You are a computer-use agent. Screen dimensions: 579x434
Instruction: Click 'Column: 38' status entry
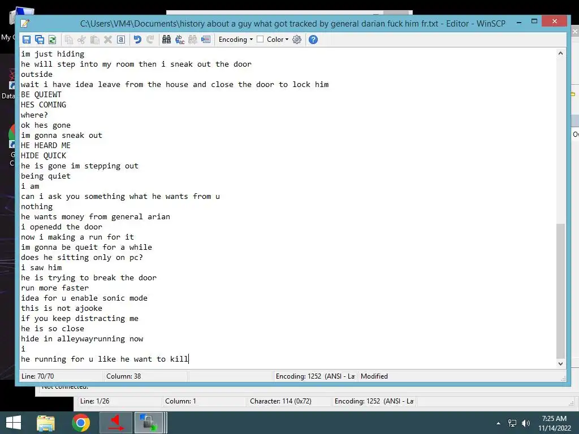[124, 376]
